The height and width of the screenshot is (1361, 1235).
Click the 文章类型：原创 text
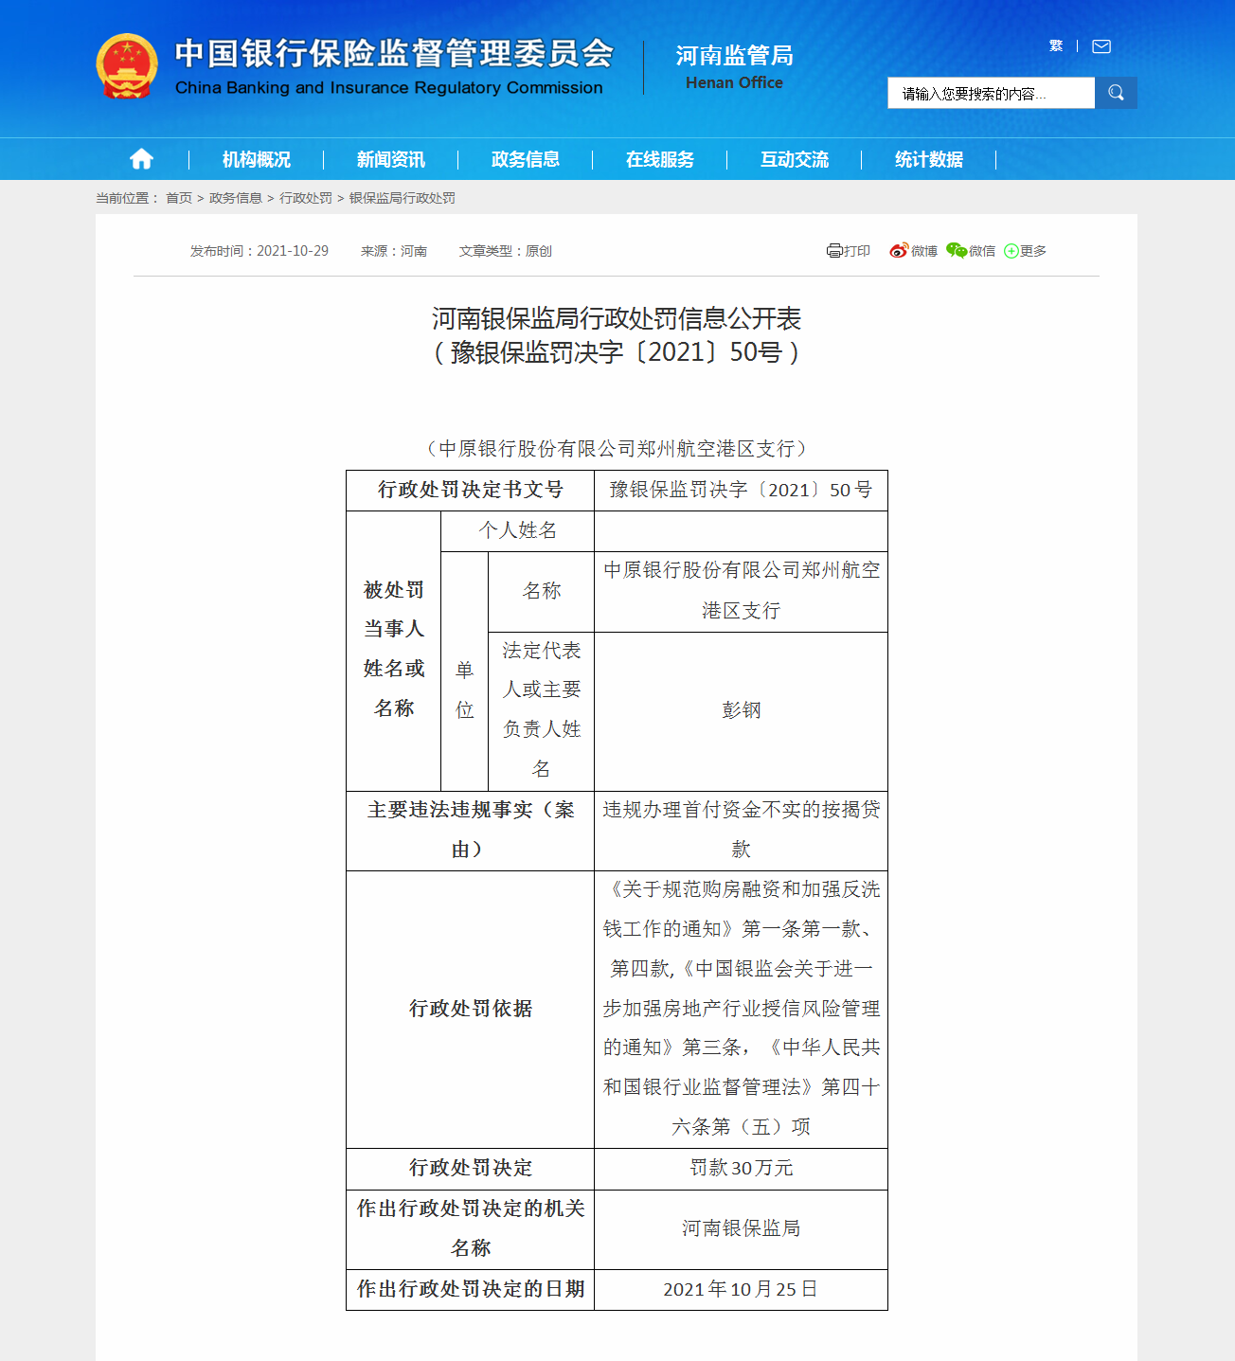506,251
